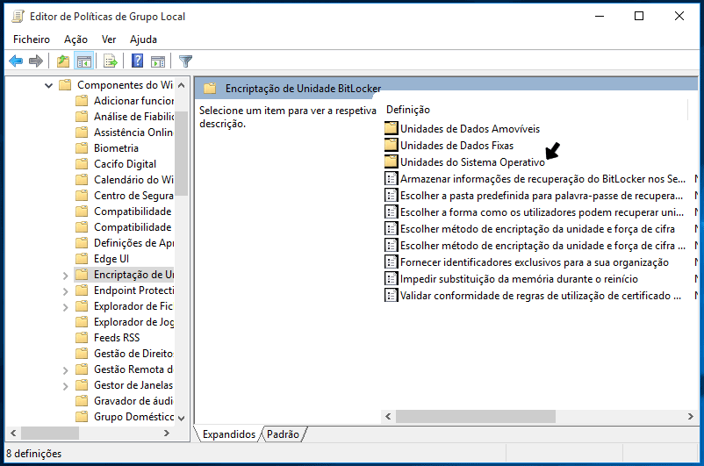Click the tree pane vertical scrollbar thumb
The image size is (704, 466).
182,153
